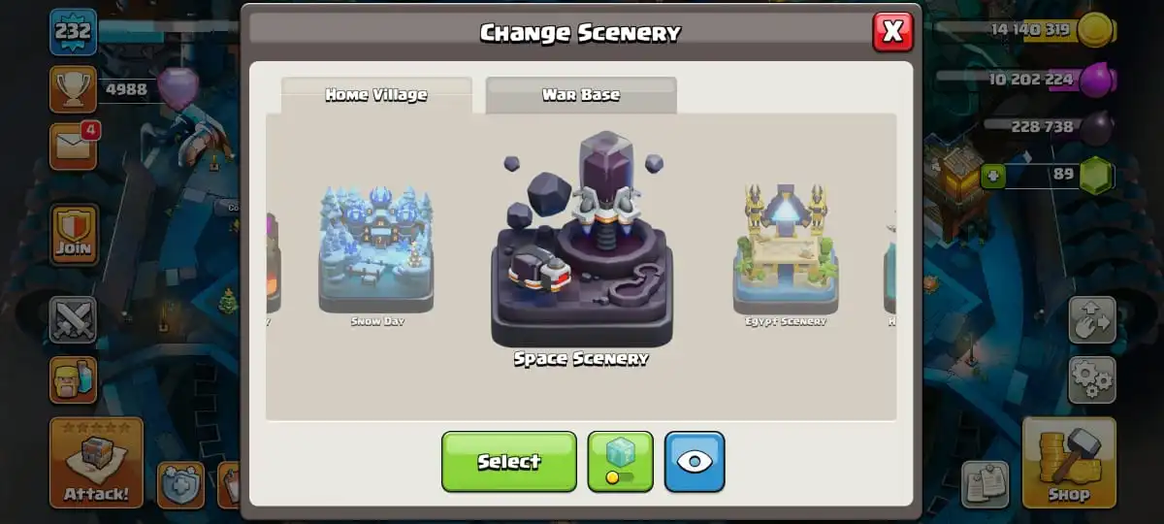Open the crossed swords war icon
The image size is (1164, 524).
tap(73, 320)
